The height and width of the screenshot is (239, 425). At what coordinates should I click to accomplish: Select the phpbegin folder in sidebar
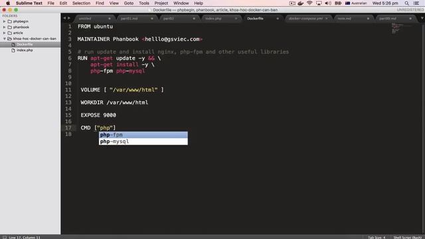click(21, 21)
